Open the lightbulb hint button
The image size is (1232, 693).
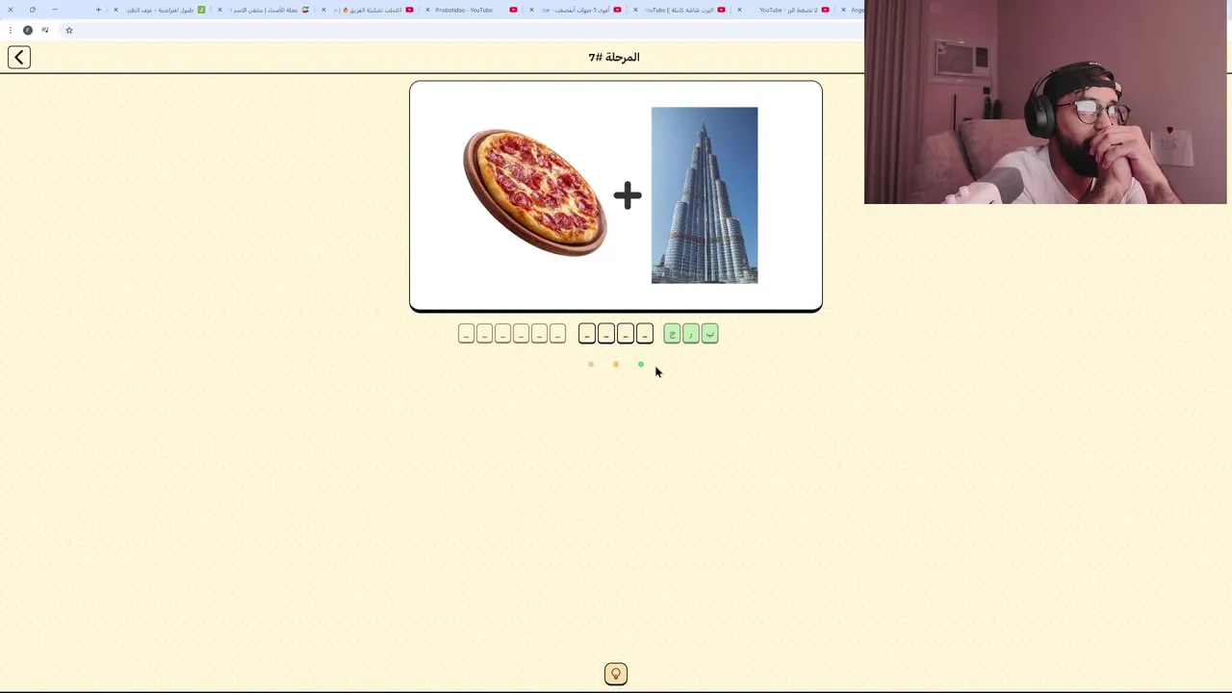616,674
